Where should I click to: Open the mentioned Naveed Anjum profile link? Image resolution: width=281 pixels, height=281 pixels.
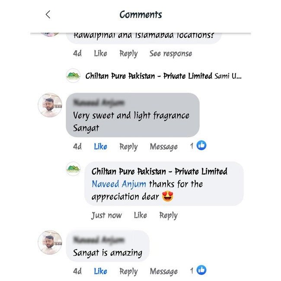coord(119,184)
